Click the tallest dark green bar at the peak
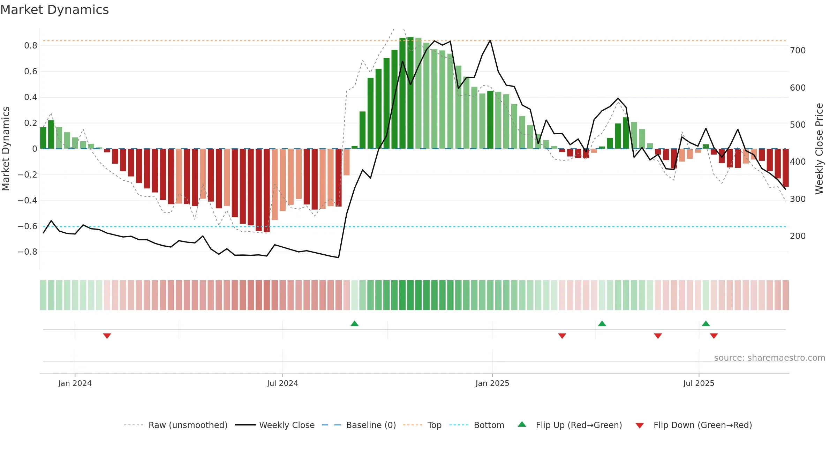This screenshot has width=837, height=471. coord(410,93)
